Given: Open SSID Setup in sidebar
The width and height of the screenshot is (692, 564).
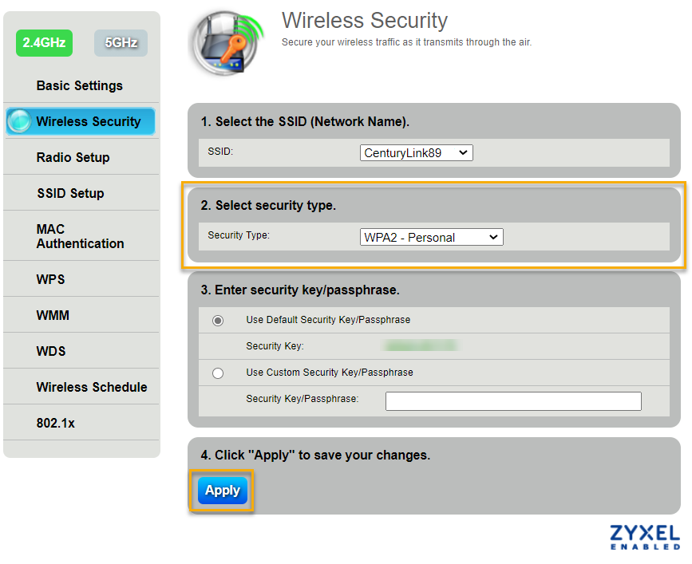Looking at the screenshot, I should click(70, 193).
